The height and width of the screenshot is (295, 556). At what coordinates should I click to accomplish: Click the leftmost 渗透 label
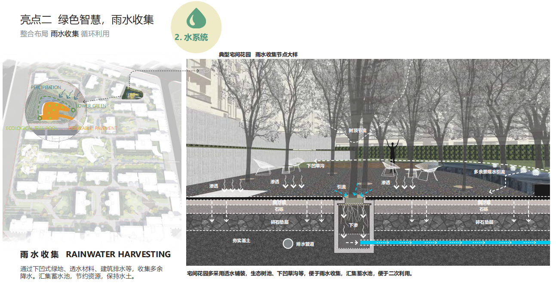pos(214,186)
